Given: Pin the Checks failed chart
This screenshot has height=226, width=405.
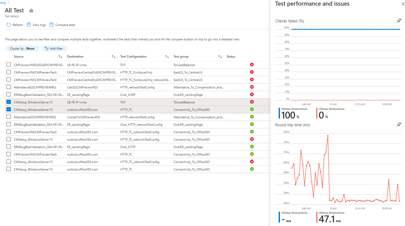Looking at the screenshot, I should (399, 21).
